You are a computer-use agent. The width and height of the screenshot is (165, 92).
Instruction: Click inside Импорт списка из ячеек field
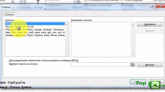pyautogui.click(x=101, y=65)
